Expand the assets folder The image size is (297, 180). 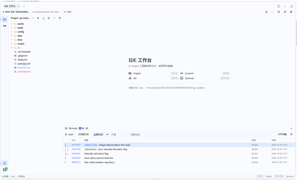pos(12,24)
